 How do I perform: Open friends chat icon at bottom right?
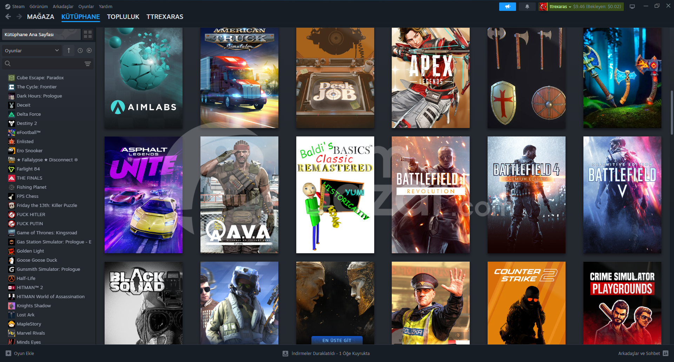pyautogui.click(x=666, y=353)
